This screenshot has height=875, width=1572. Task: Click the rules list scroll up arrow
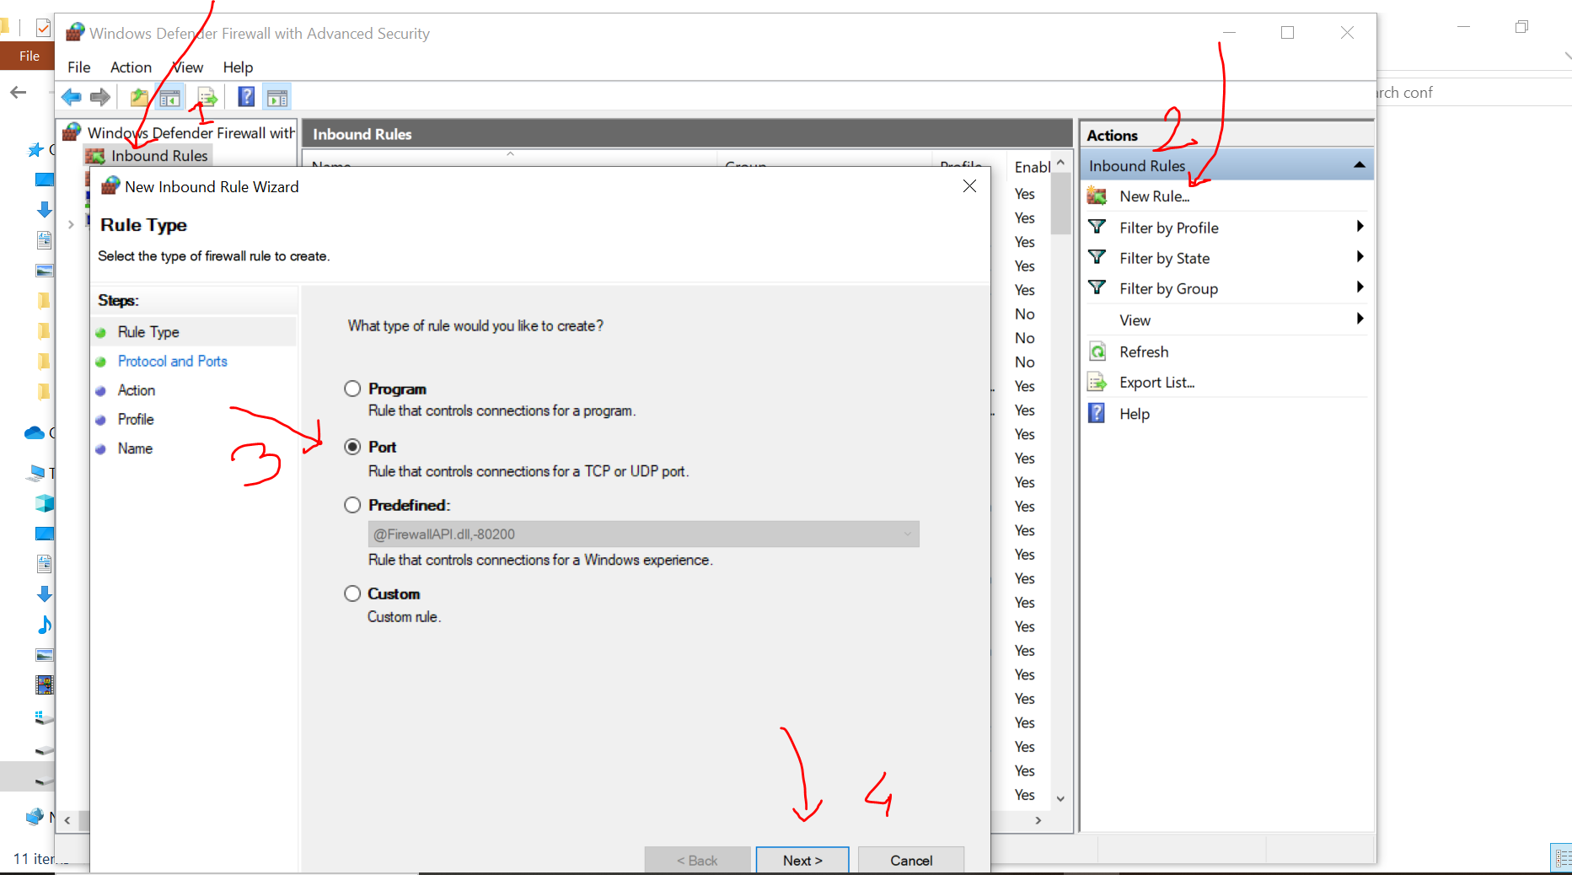tap(1061, 162)
